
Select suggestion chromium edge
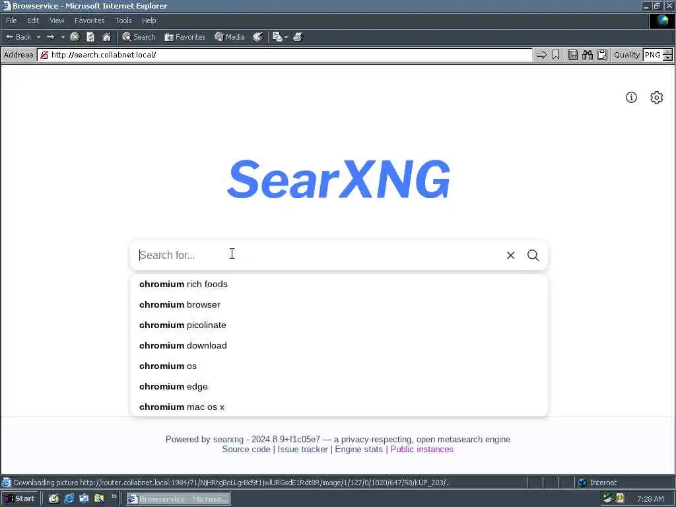pos(339,387)
